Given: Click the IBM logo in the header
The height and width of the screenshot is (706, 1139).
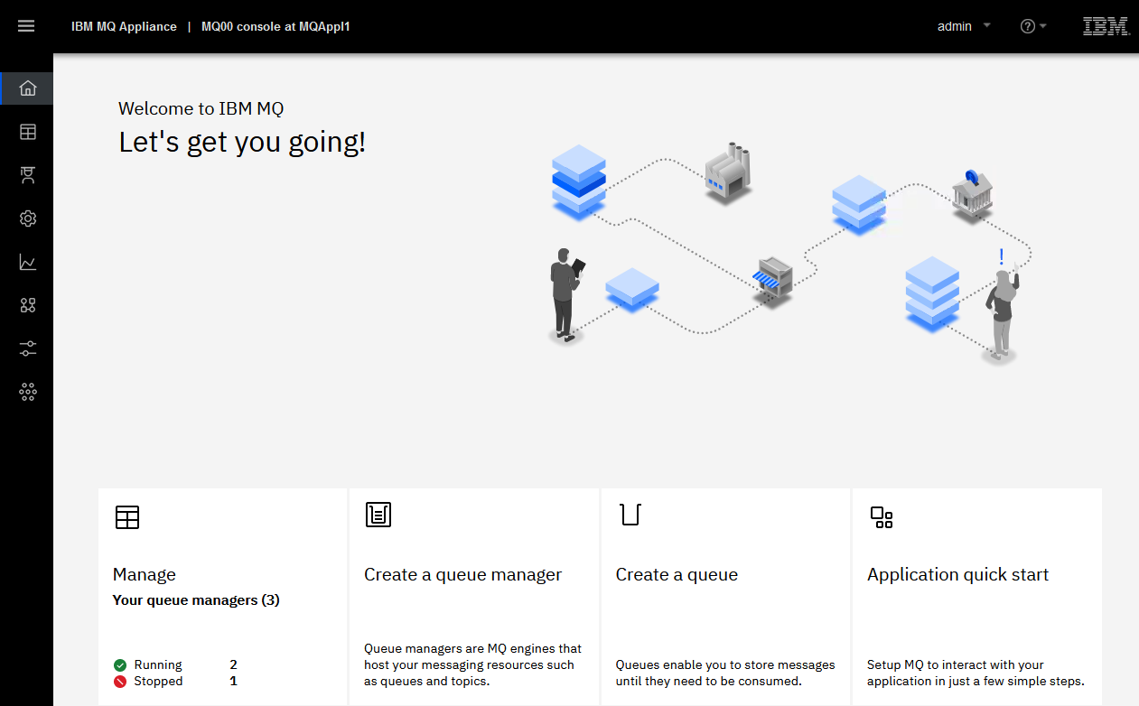Looking at the screenshot, I should 1106,26.
